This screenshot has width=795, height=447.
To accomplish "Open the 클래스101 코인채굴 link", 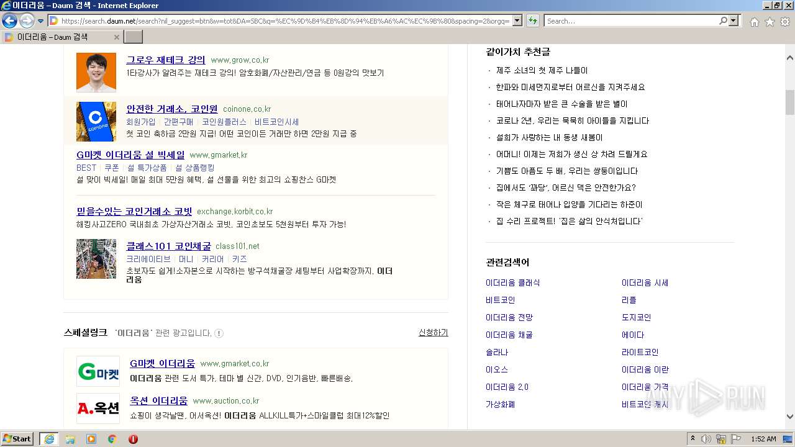I will [x=168, y=246].
